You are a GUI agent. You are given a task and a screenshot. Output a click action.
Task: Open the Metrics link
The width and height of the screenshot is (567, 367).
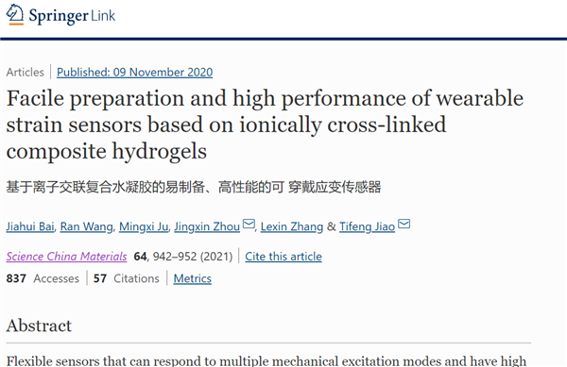(x=193, y=278)
